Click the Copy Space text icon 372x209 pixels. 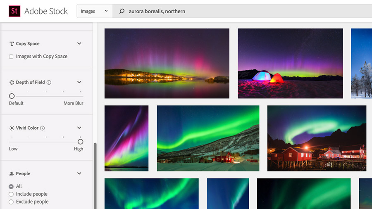click(12, 44)
